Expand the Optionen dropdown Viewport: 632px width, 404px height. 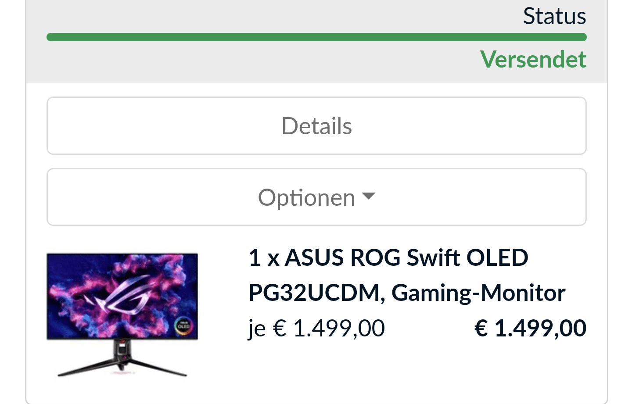316,197
